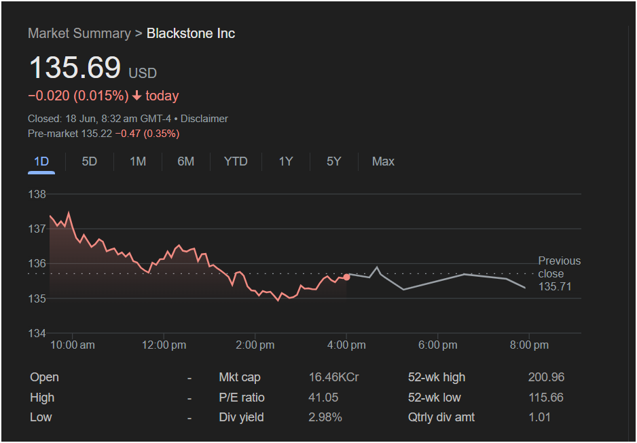Click the Closed: 18 Jun, 8:32 am timestamp

(x=99, y=119)
